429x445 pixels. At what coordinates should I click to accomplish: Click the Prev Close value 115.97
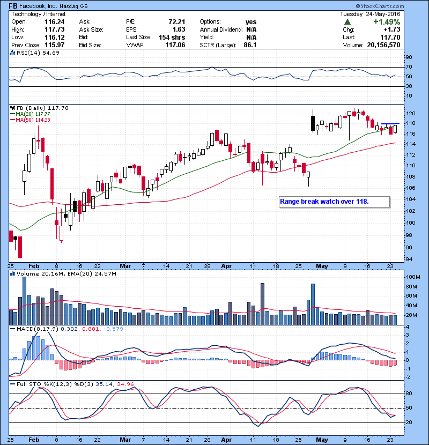click(x=55, y=45)
